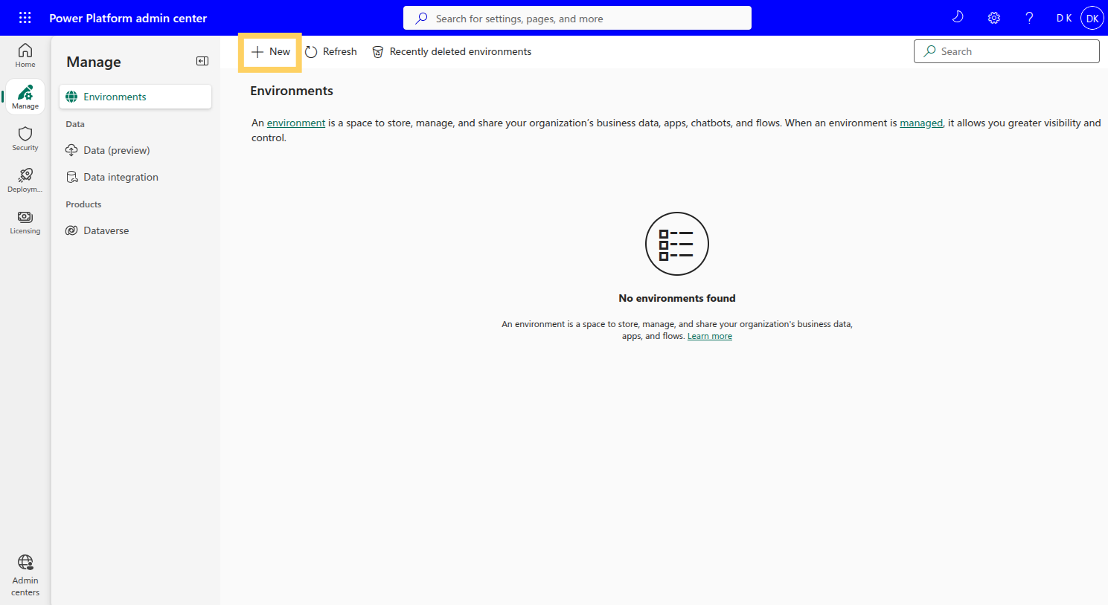1108x605 pixels.
Task: Open the help question mark icon
Action: point(1029,18)
